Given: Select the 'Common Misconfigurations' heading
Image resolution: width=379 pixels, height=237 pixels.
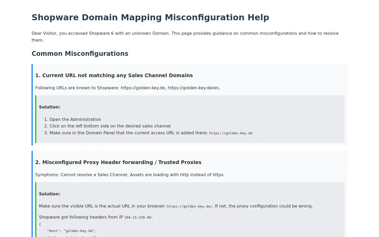Looking at the screenshot, I should (80, 54).
